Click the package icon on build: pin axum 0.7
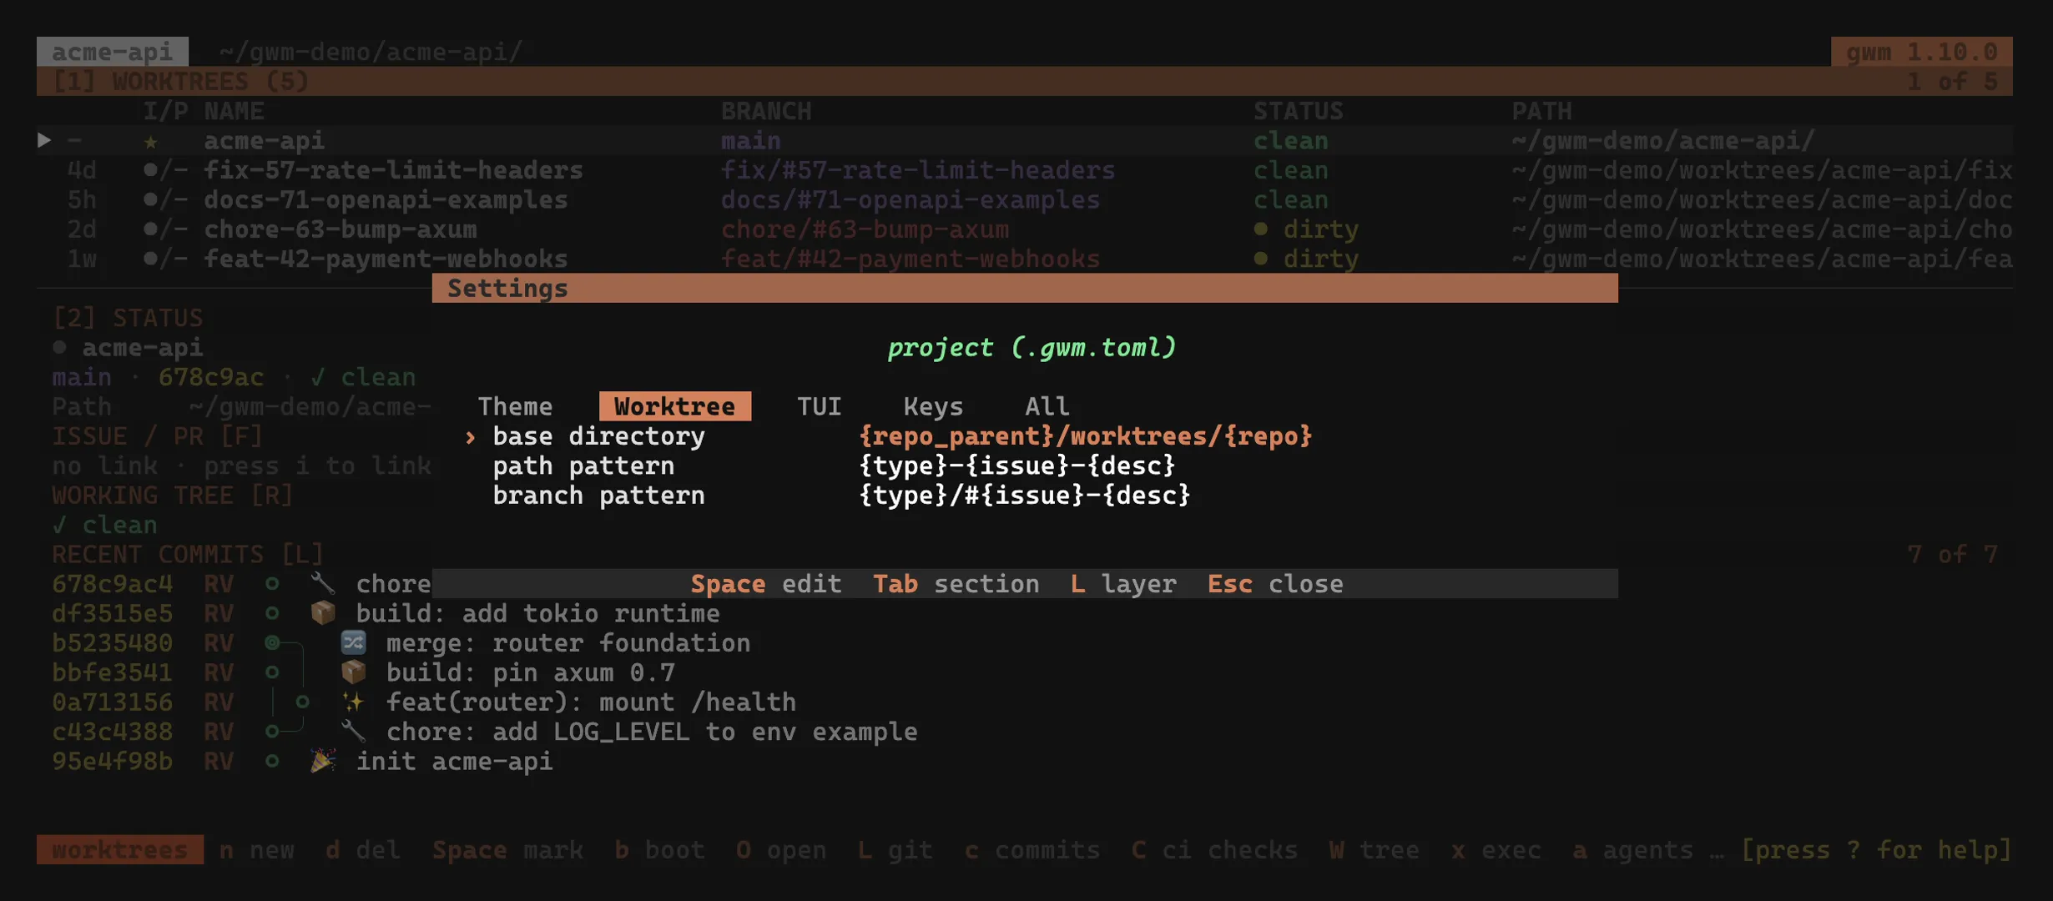Image resolution: width=2053 pixels, height=901 pixels. (x=354, y=672)
